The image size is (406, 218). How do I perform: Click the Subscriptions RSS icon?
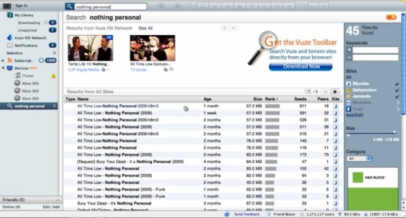click(x=10, y=61)
